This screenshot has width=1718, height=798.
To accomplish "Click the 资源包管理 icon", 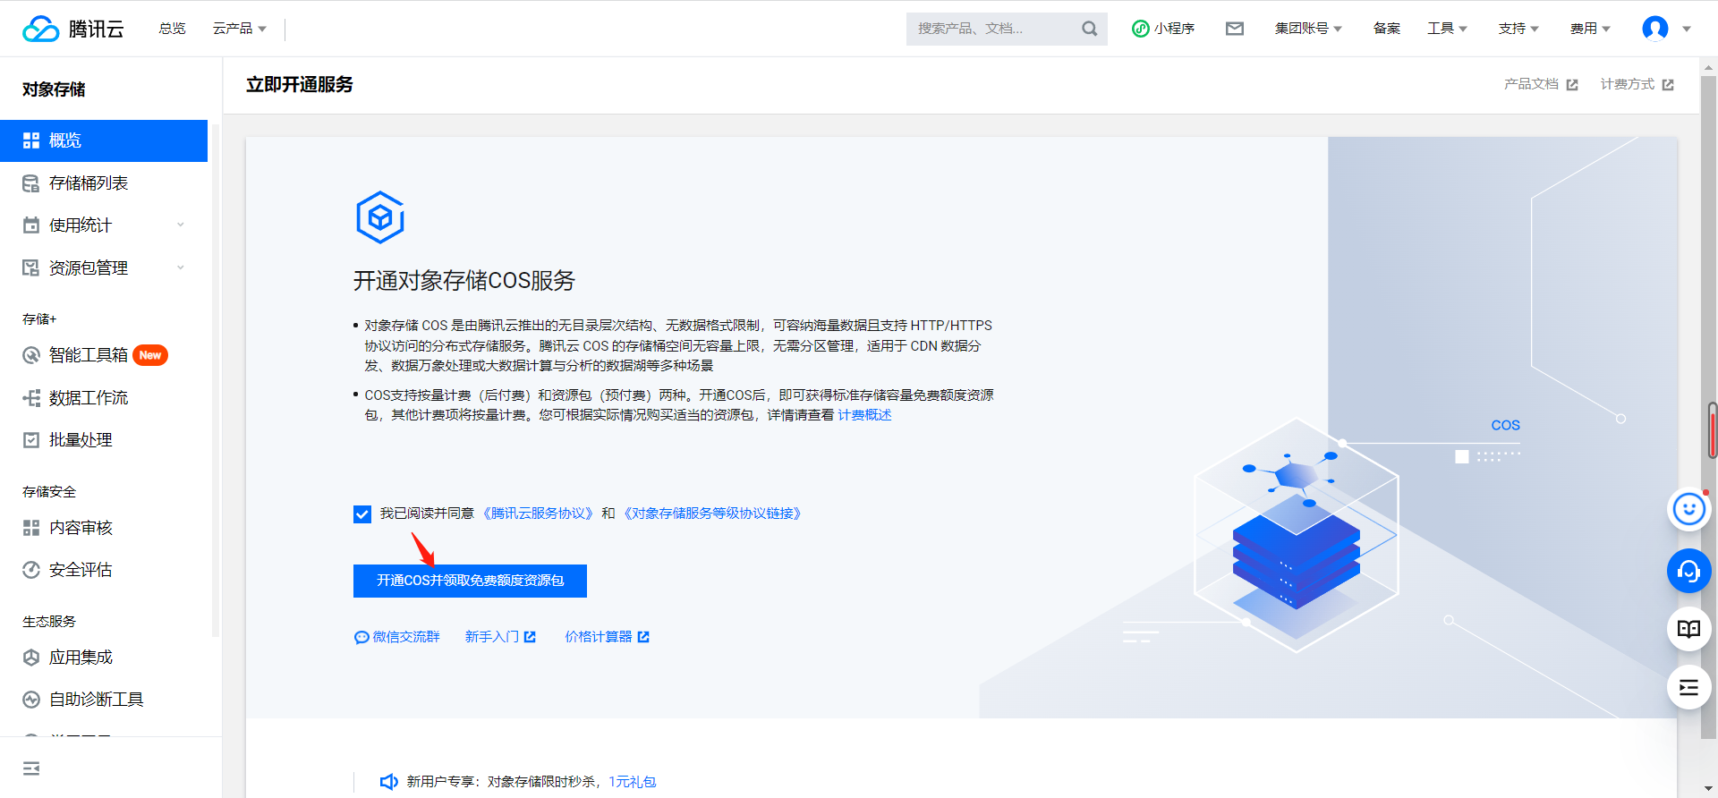I will (x=31, y=267).
